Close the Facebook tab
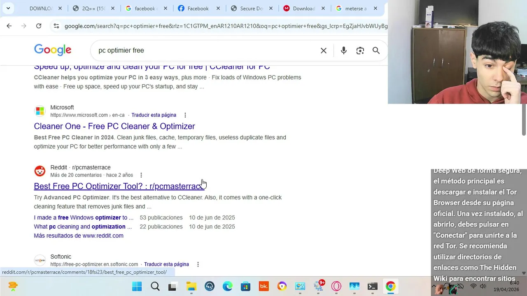The width and height of the screenshot is (527, 296). [x=218, y=8]
